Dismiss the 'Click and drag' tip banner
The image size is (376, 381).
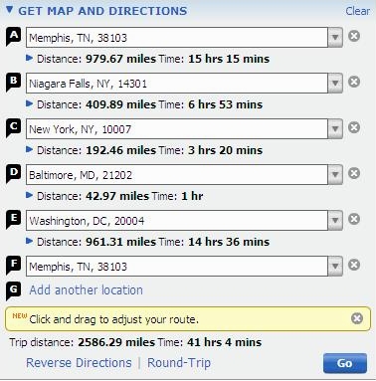(357, 318)
